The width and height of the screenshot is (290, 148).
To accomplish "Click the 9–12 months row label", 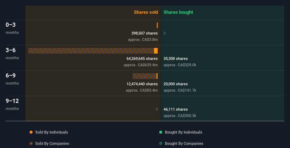I will tap(12, 104).
